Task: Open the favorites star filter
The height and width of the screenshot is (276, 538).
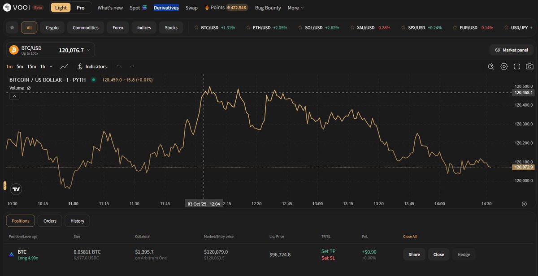Action: pos(12,27)
